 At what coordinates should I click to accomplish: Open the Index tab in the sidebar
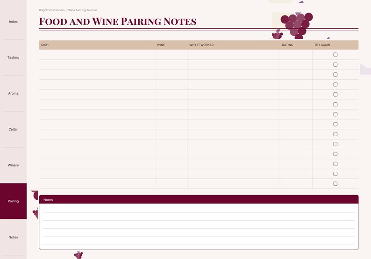click(13, 21)
